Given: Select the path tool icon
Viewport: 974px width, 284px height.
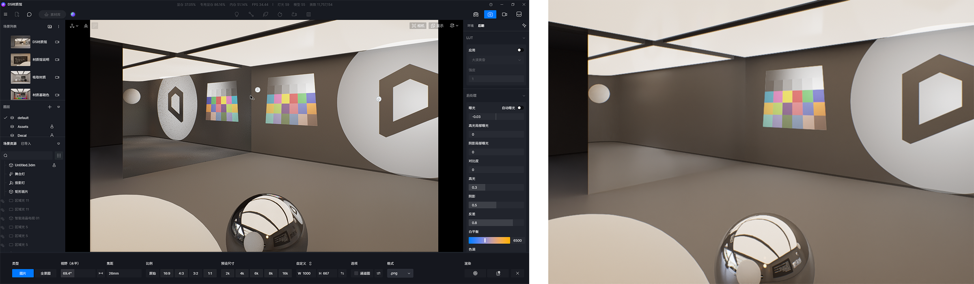Looking at the screenshot, I should point(251,14).
